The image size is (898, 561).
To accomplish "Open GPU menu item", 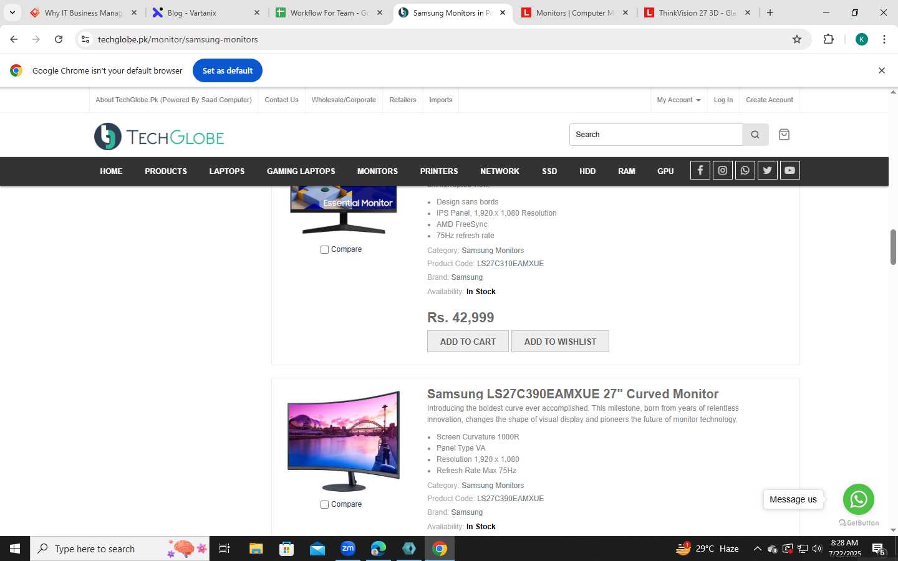I will (665, 171).
